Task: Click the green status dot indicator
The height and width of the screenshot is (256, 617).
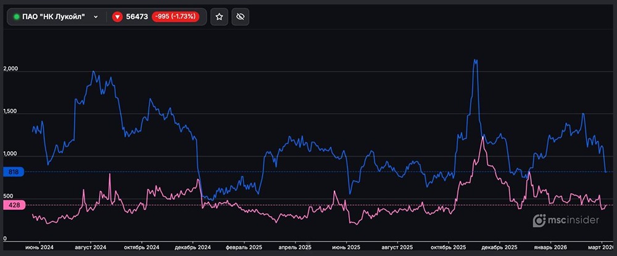Action: (17, 17)
